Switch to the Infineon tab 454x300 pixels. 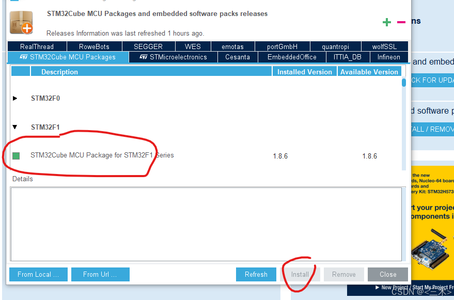point(389,57)
